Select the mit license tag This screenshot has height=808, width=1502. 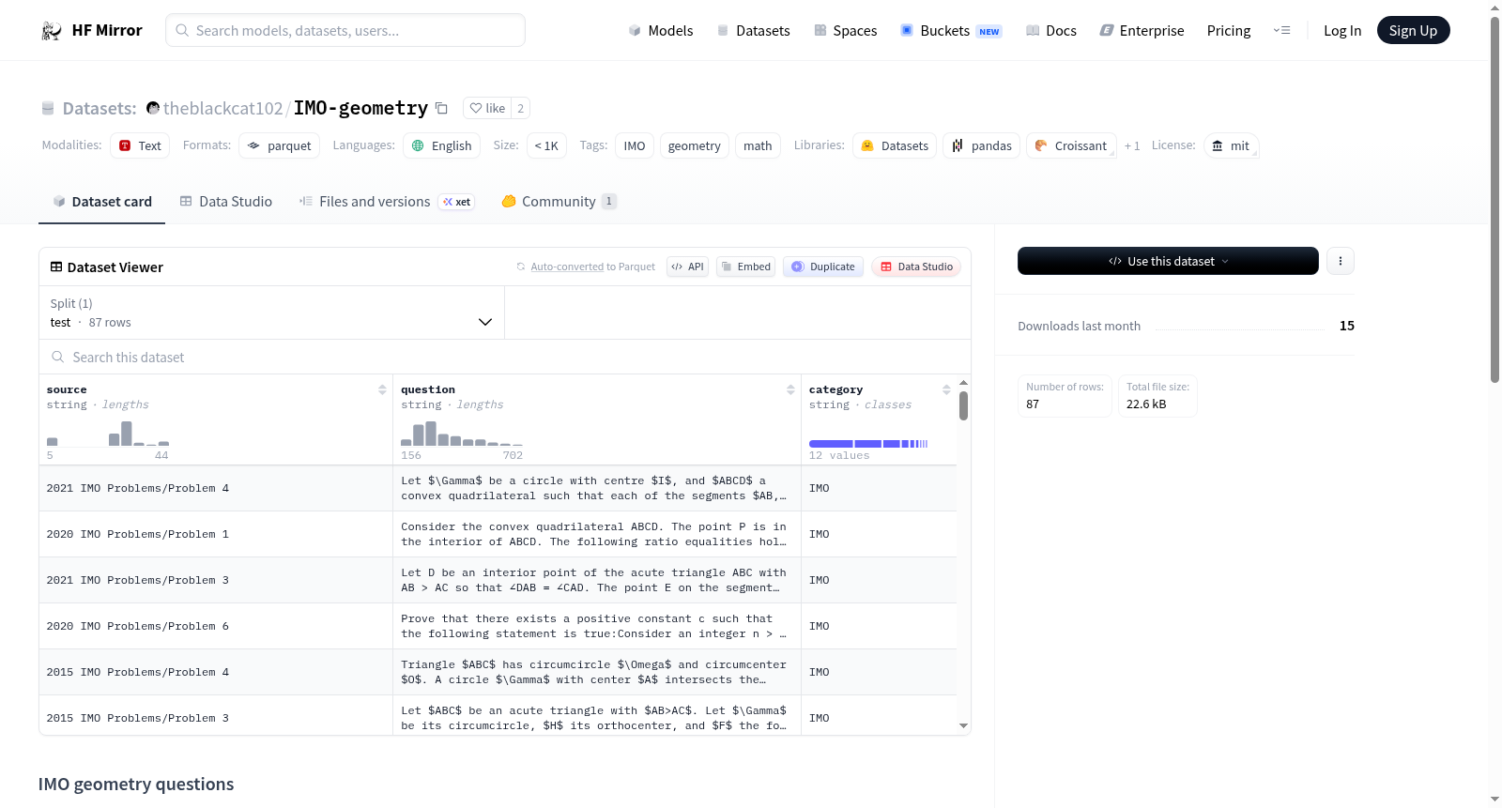(x=1232, y=145)
